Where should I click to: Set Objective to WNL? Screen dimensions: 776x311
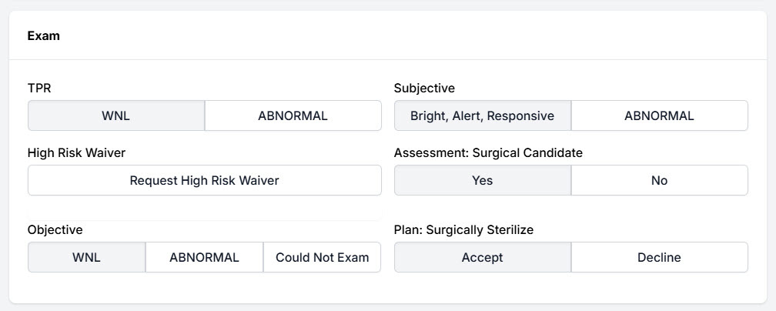[x=86, y=258]
